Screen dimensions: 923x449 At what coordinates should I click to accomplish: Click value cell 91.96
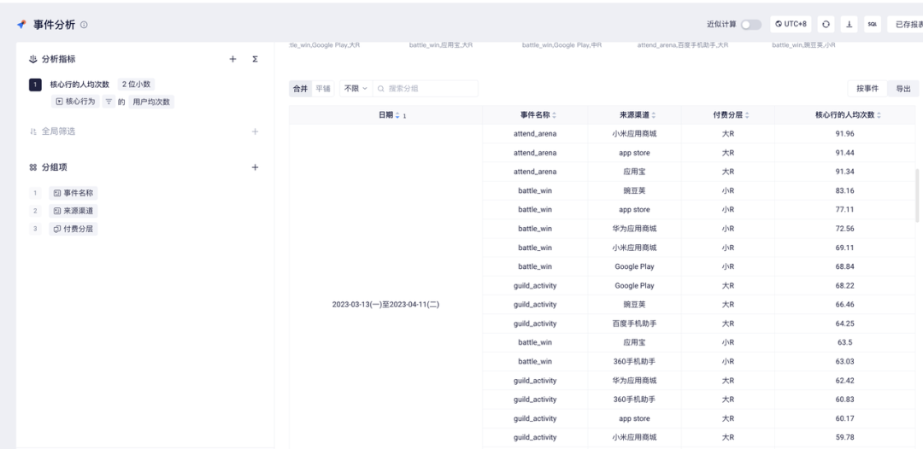point(844,134)
